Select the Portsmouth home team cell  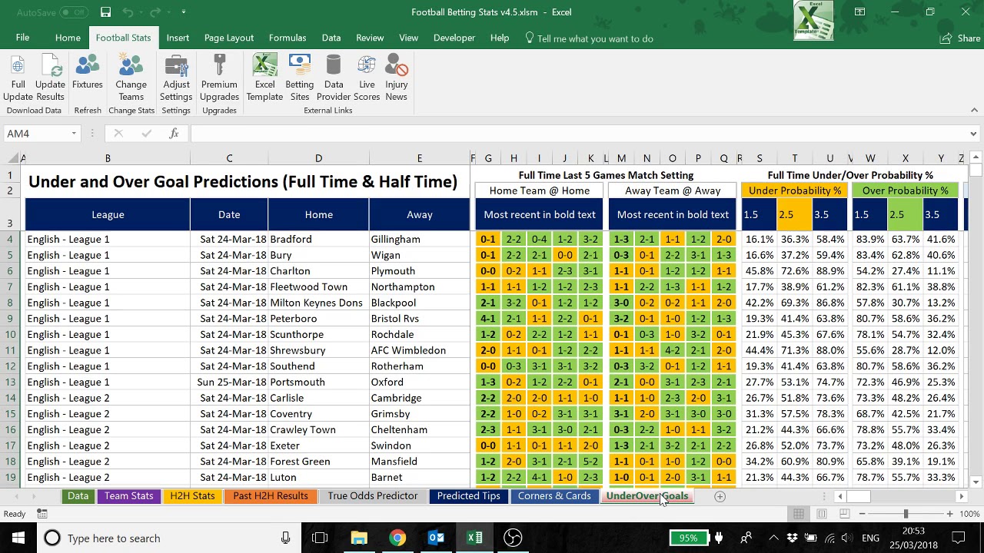[318, 382]
